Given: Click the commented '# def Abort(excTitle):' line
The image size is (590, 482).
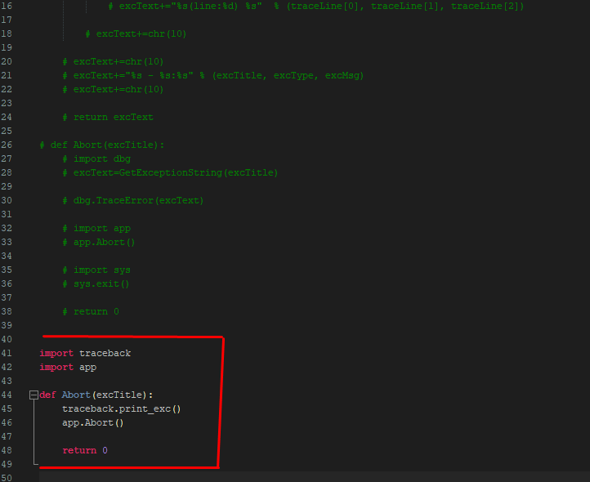Looking at the screenshot, I should click(101, 145).
